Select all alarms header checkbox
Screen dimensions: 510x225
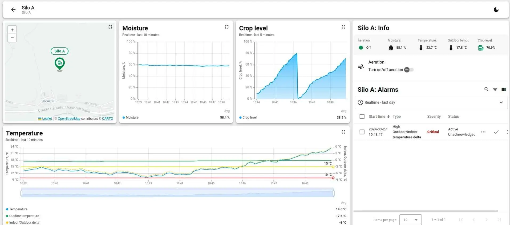point(362,117)
